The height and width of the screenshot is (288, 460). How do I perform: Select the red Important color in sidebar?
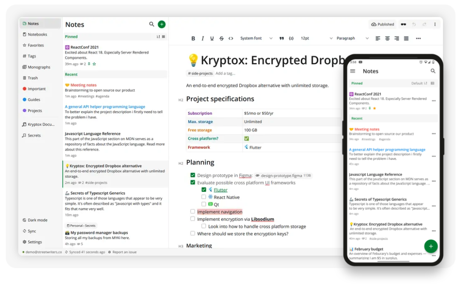pos(40,89)
